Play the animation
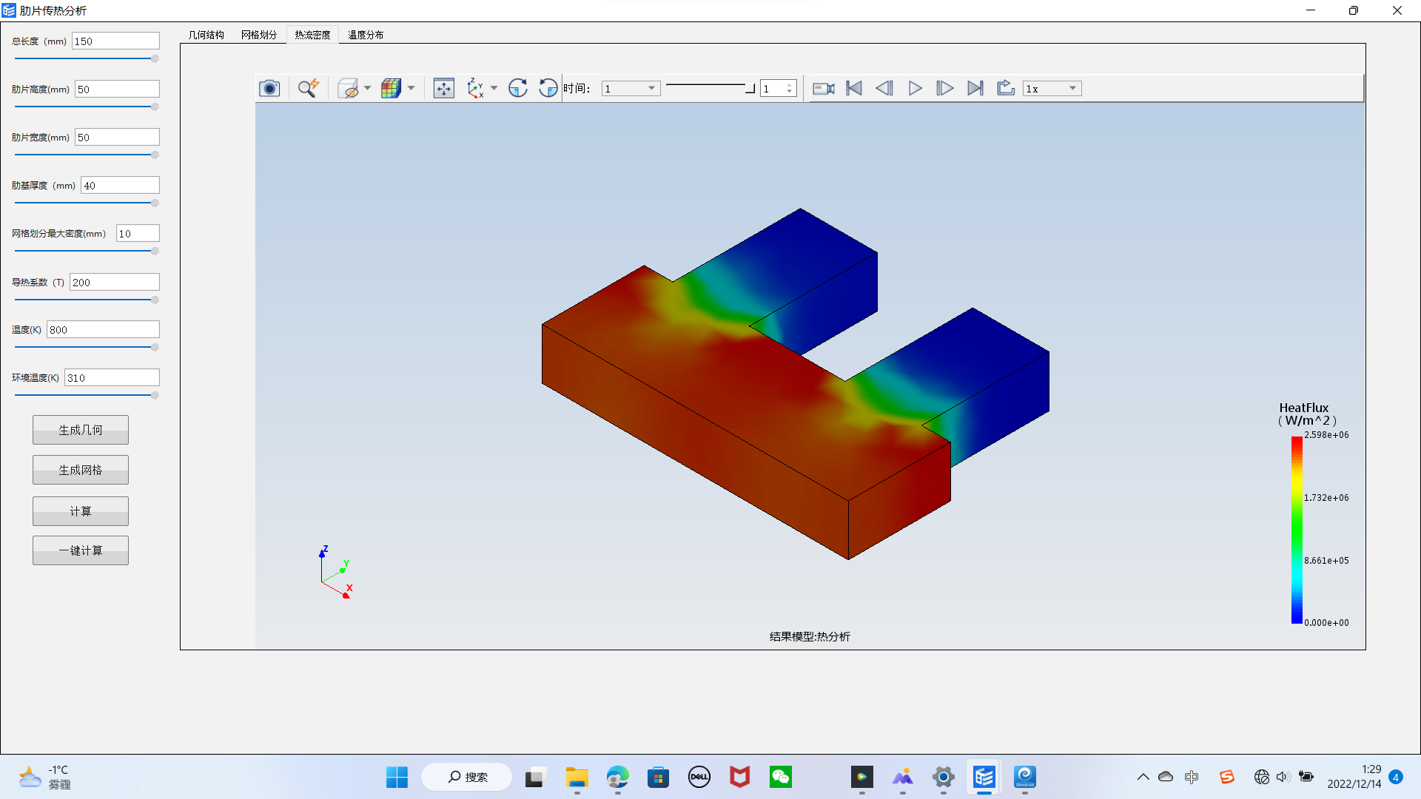This screenshot has width=1421, height=799. (915, 89)
